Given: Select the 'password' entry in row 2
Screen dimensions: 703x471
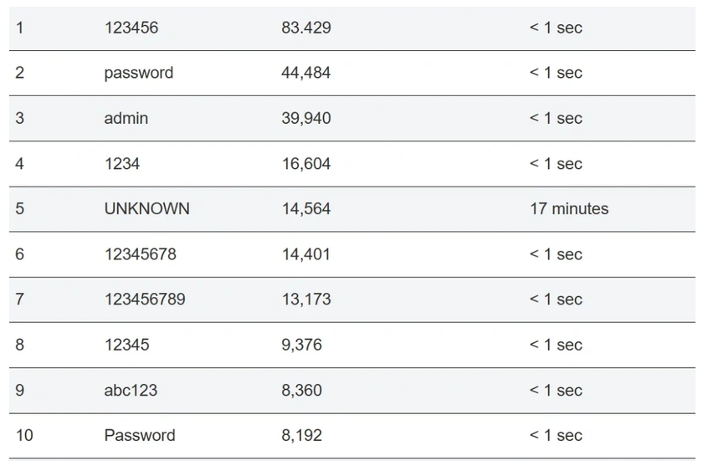Looking at the screenshot, I should coord(138,73).
